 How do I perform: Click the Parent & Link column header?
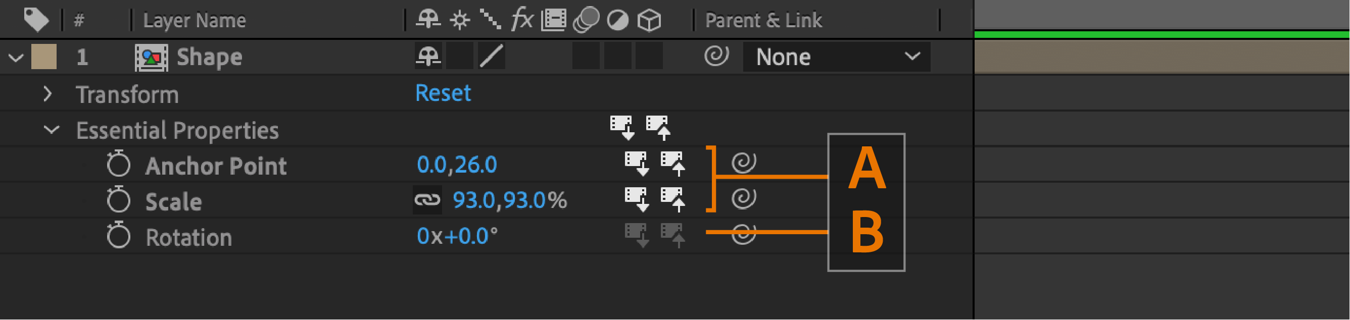pyautogui.click(x=763, y=20)
